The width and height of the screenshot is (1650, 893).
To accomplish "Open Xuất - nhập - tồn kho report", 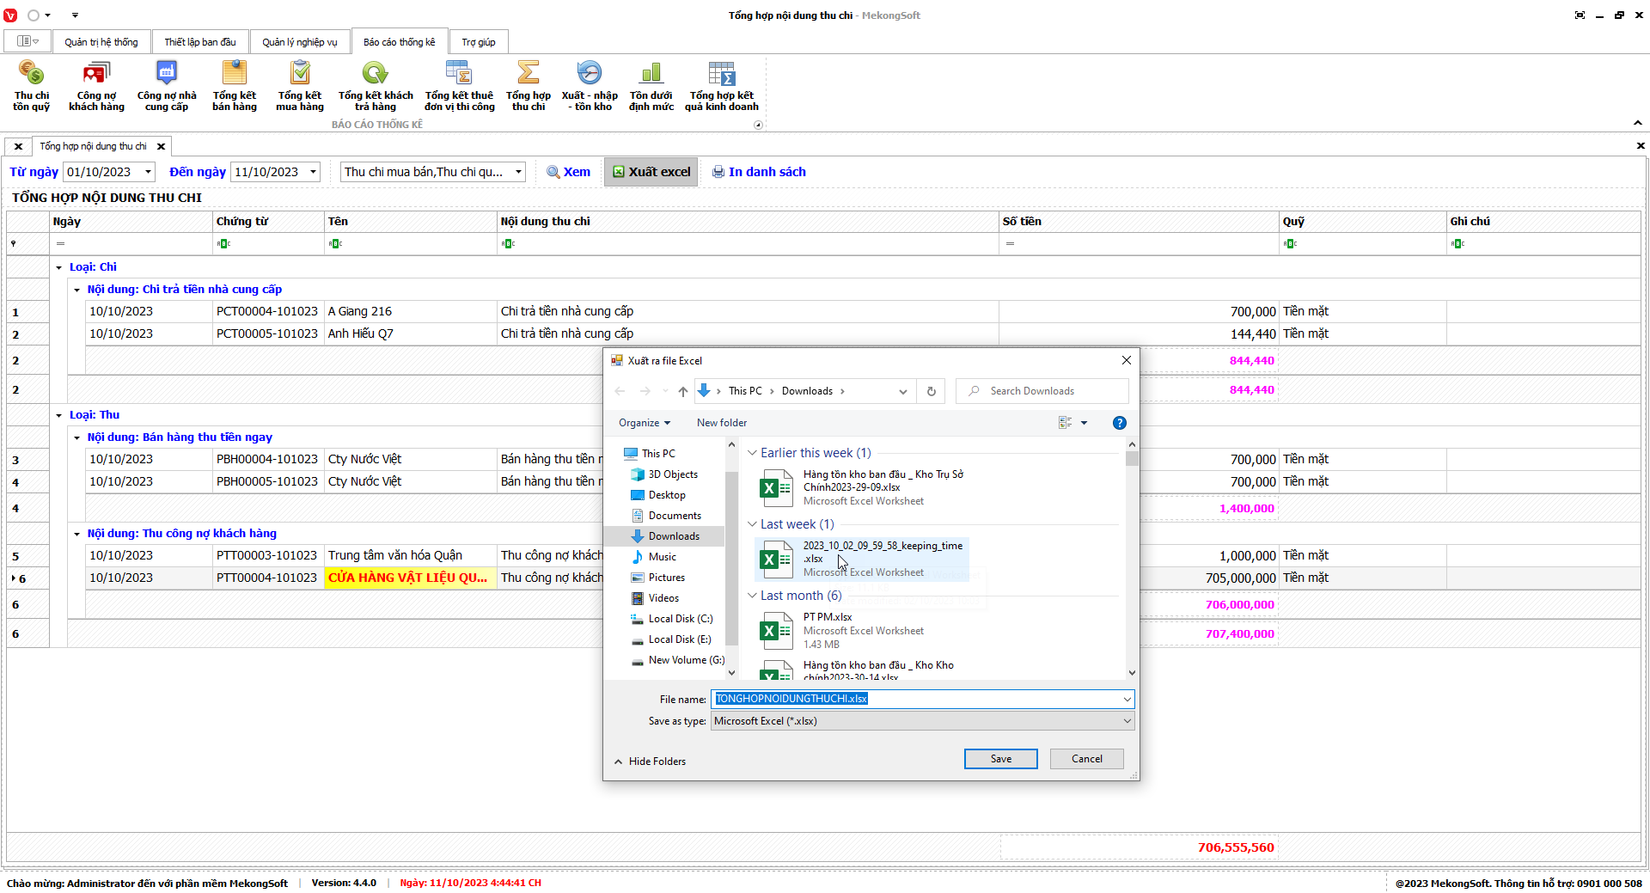I will pos(590,86).
